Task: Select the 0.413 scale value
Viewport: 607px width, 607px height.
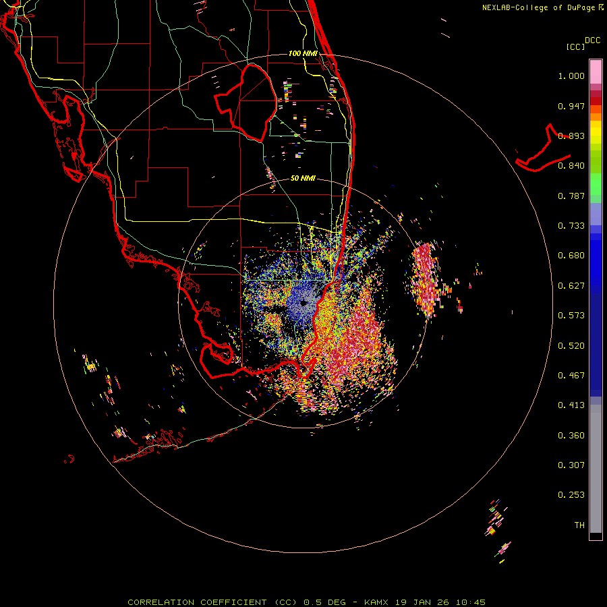Action: click(571, 405)
